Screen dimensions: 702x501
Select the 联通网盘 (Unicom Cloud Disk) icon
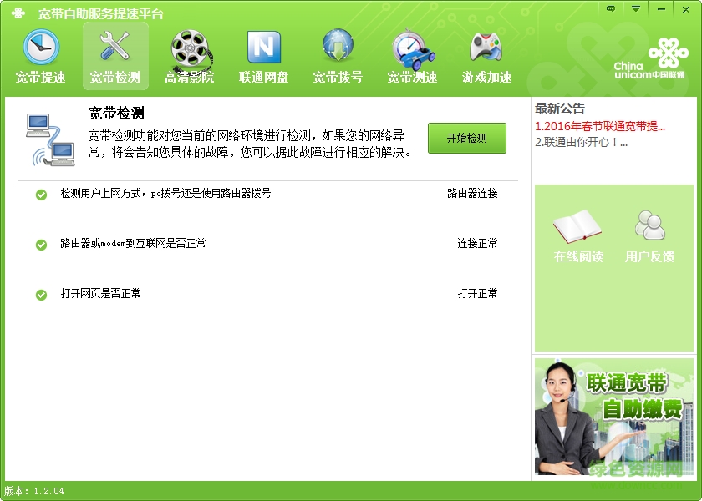point(264,54)
